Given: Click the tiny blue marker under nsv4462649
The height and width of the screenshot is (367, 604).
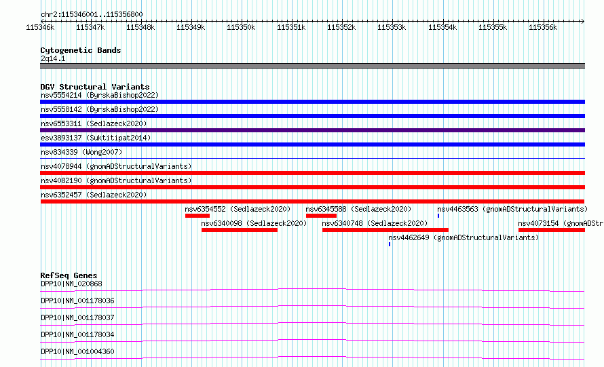Looking at the screenshot, I should click(390, 244).
